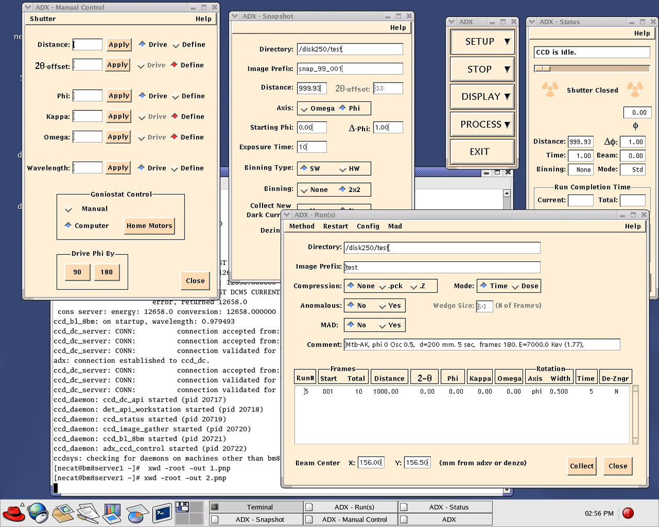659x527 pixels.
Task: Select the Omega axis radio button
Action: (304, 108)
